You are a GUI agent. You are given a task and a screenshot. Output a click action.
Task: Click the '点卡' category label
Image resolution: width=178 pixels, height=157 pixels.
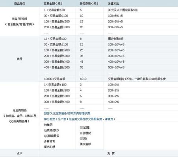[x=20, y=153]
